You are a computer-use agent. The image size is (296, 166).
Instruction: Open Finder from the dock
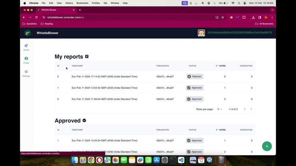point(75,160)
